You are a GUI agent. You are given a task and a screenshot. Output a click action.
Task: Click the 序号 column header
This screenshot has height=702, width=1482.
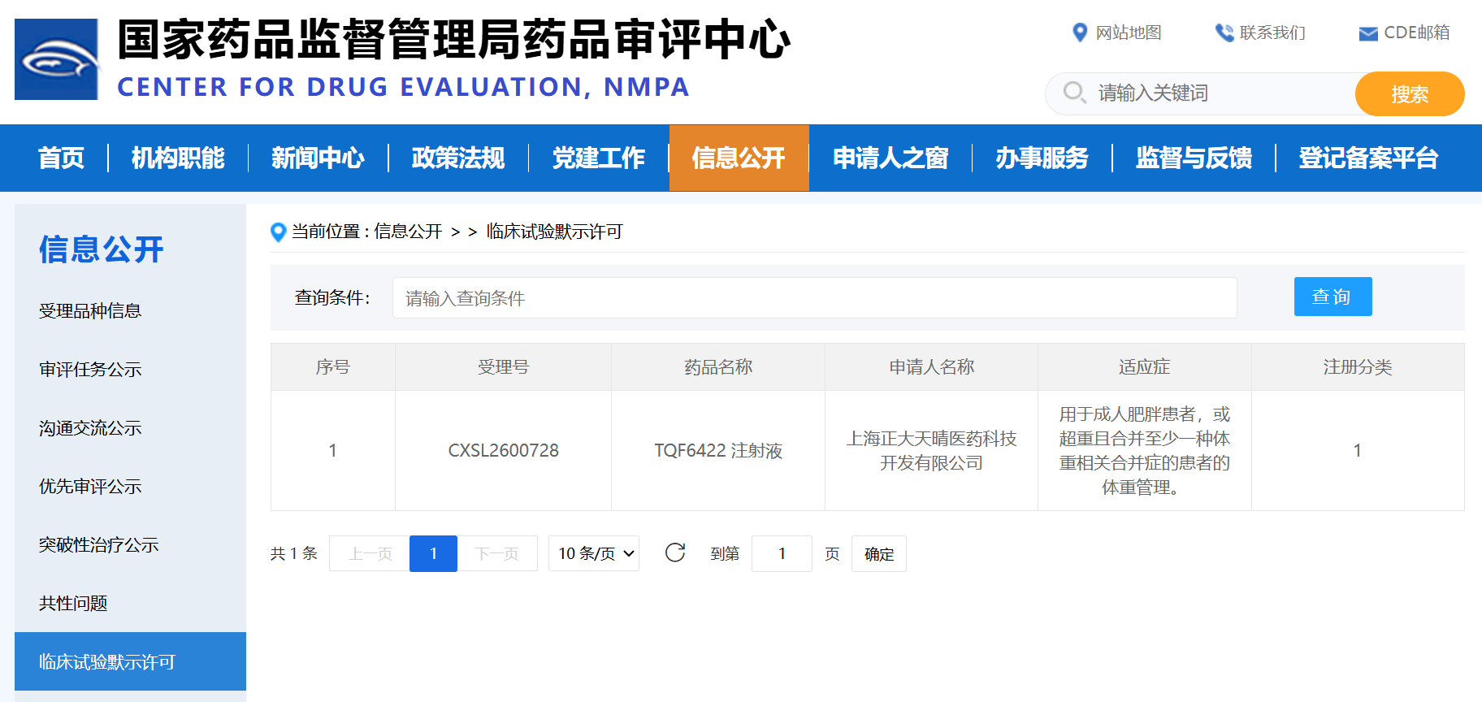point(333,367)
